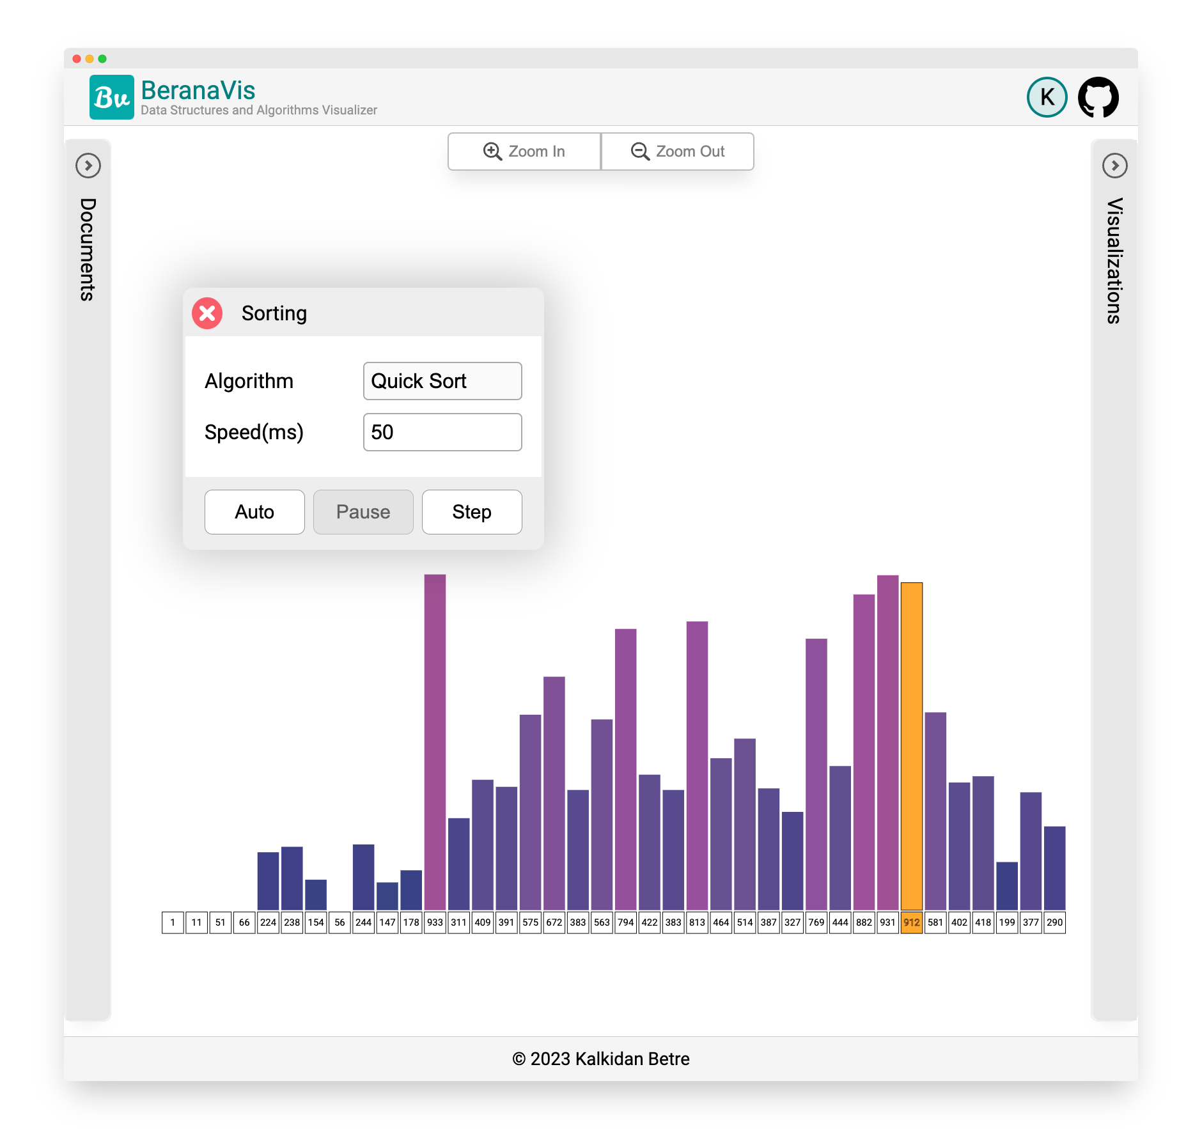Click the value cell labeled 422
This screenshot has width=1202, height=1129.
tap(650, 923)
